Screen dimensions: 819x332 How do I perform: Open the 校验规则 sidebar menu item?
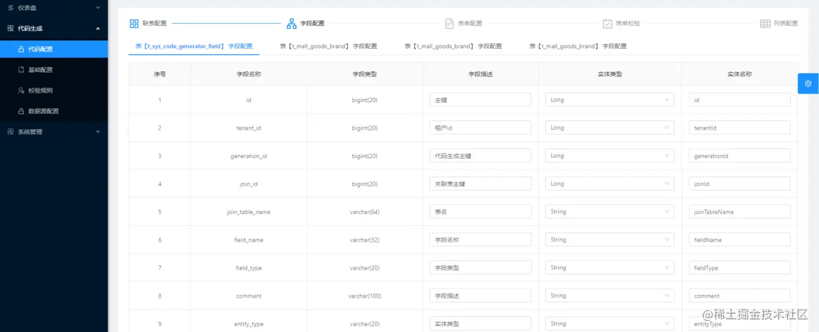53,90
